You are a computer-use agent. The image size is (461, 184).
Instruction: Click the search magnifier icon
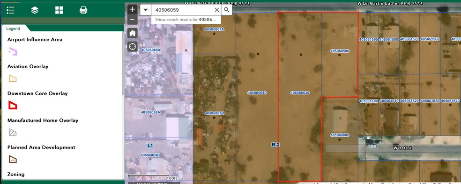(226, 10)
